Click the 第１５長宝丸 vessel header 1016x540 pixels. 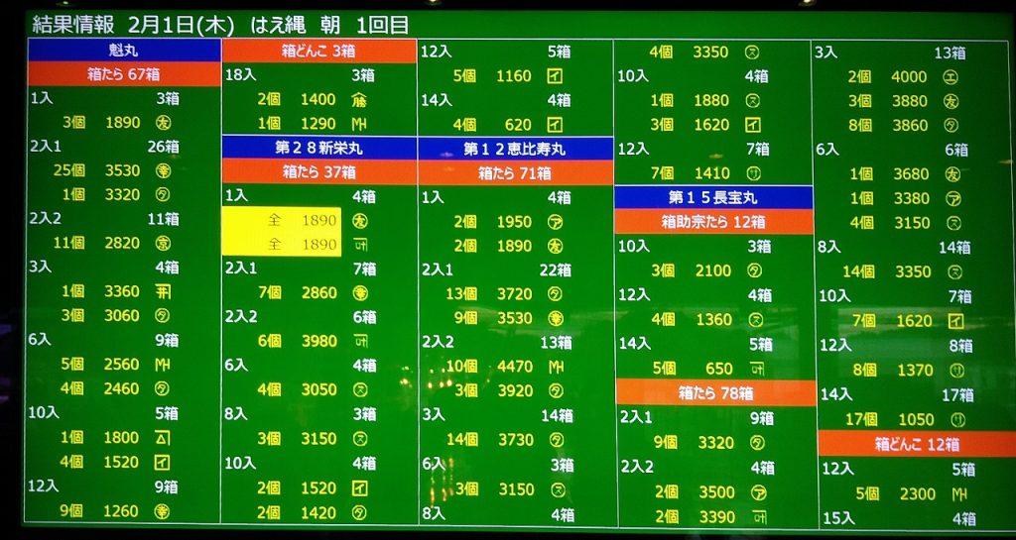coord(712,197)
